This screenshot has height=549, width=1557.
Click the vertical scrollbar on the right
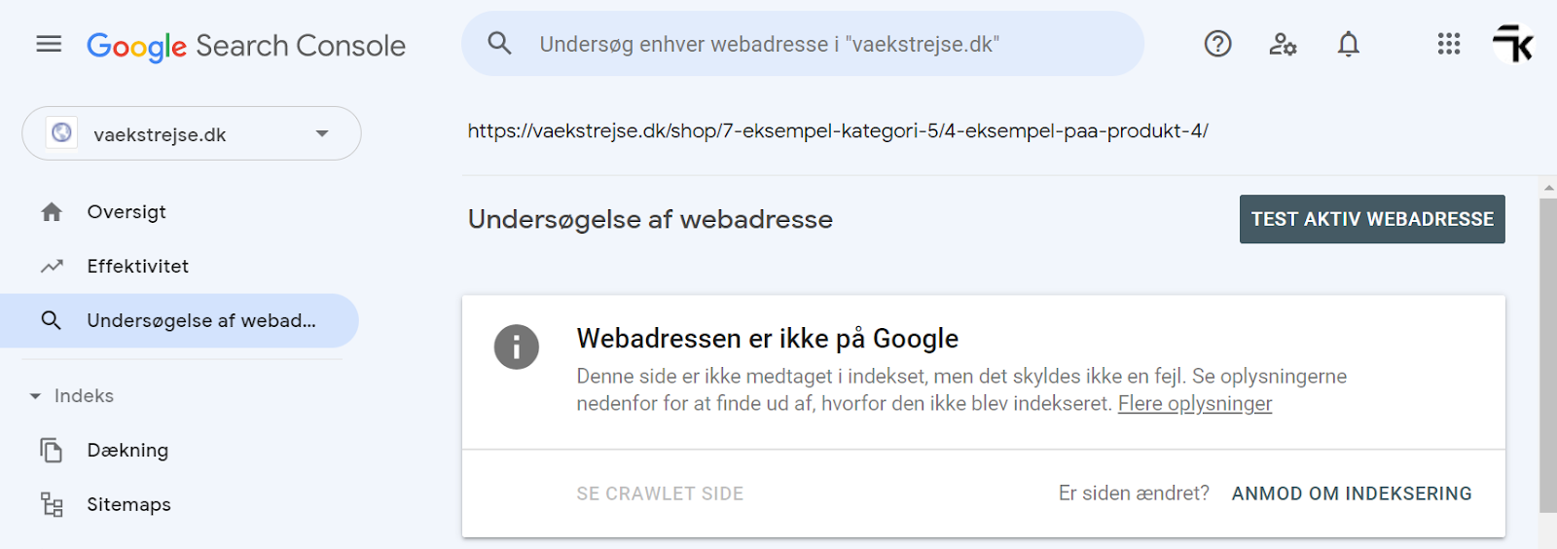pos(1548,355)
